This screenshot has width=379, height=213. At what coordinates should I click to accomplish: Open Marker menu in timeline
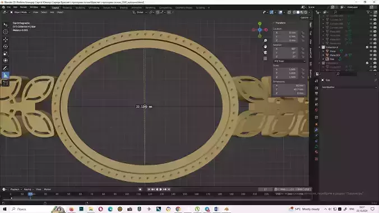(47, 189)
